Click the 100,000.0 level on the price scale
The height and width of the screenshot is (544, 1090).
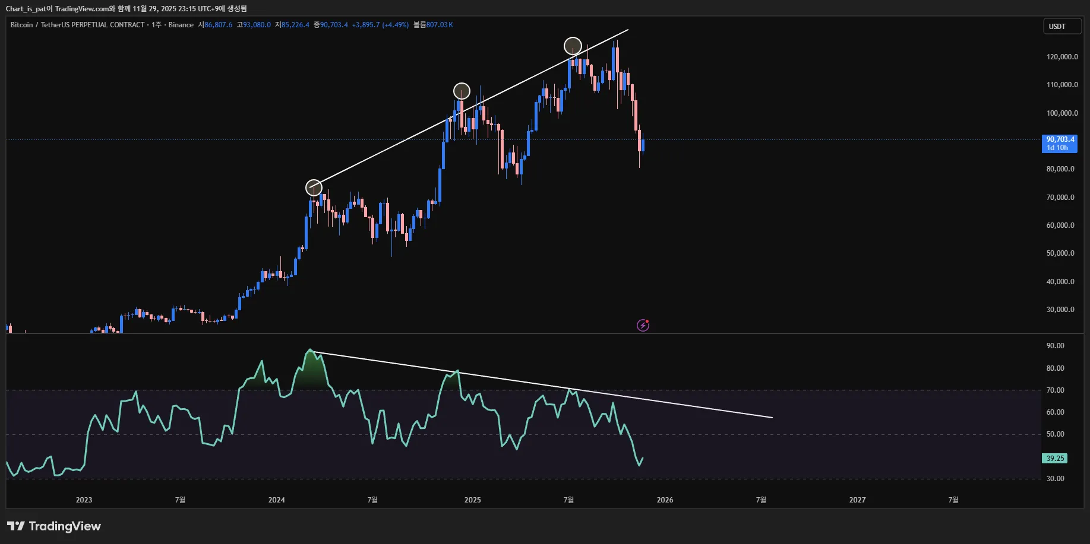(1061, 113)
